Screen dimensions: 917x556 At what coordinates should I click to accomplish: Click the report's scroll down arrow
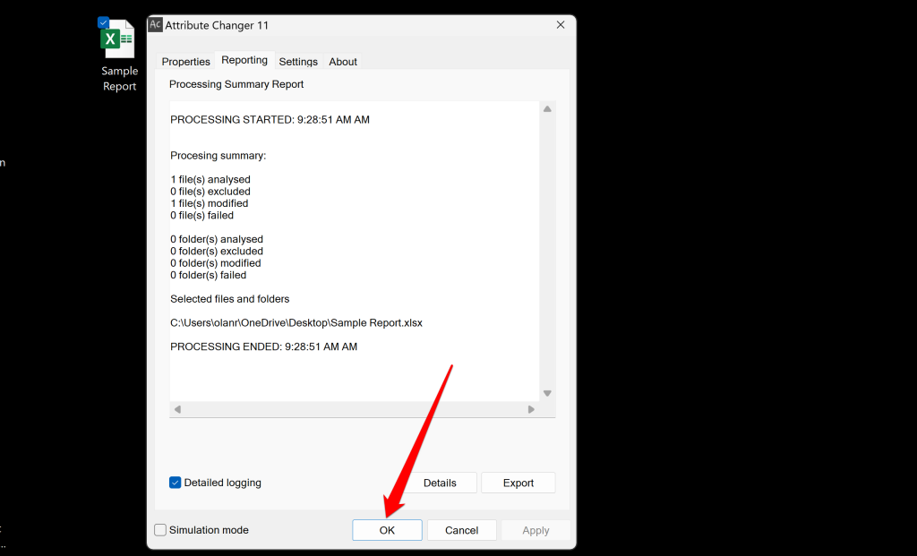coord(547,393)
